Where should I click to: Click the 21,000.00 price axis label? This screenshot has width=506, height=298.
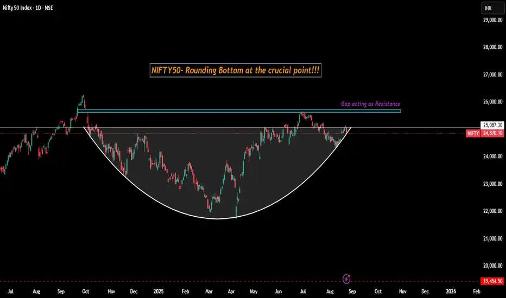click(x=493, y=238)
